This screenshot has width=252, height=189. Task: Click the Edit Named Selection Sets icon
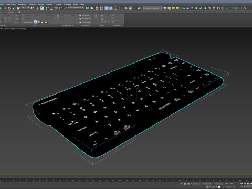point(65,8)
